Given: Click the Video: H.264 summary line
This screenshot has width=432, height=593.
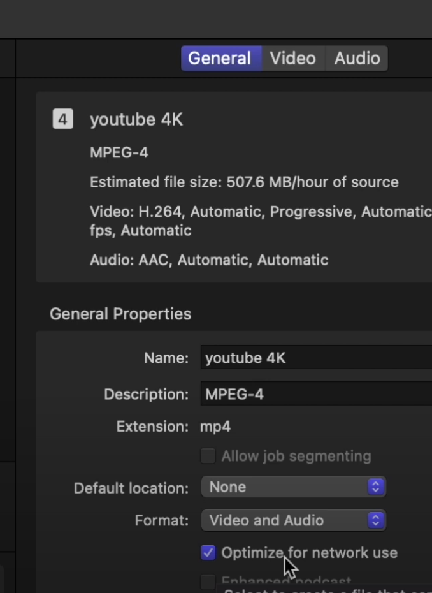Looking at the screenshot, I should [x=261, y=221].
